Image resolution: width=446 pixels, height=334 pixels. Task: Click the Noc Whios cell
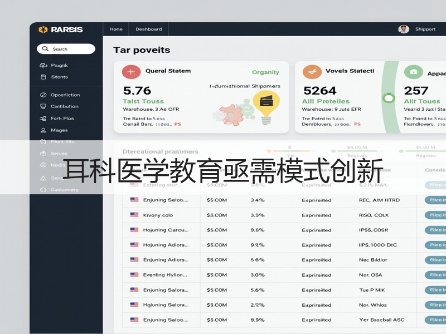point(373,305)
